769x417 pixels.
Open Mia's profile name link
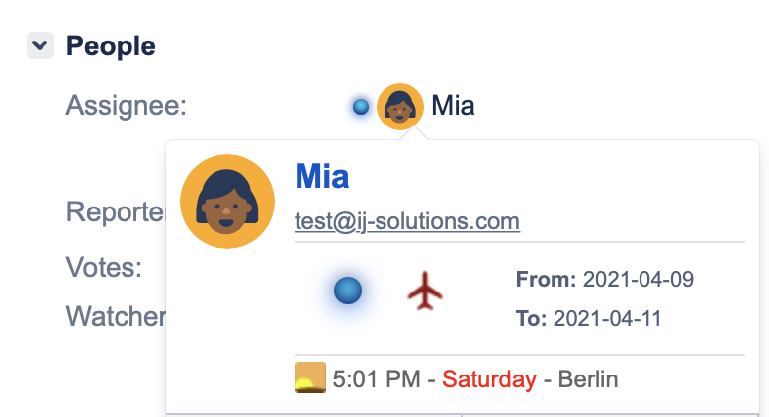point(321,177)
